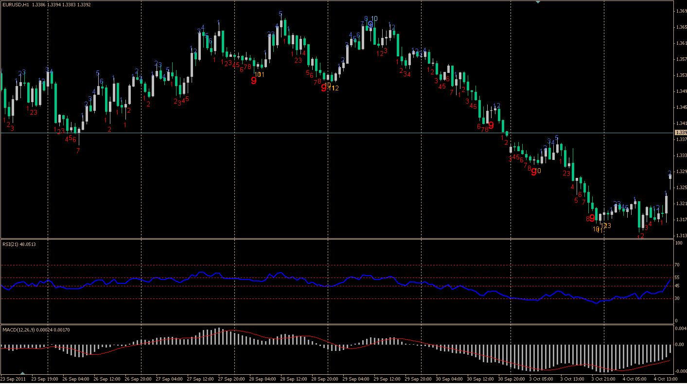Viewport: 687px width, 384px height.
Task: Click the lowest large red 9 near 3 Oct 21:00
Action: [x=592, y=218]
